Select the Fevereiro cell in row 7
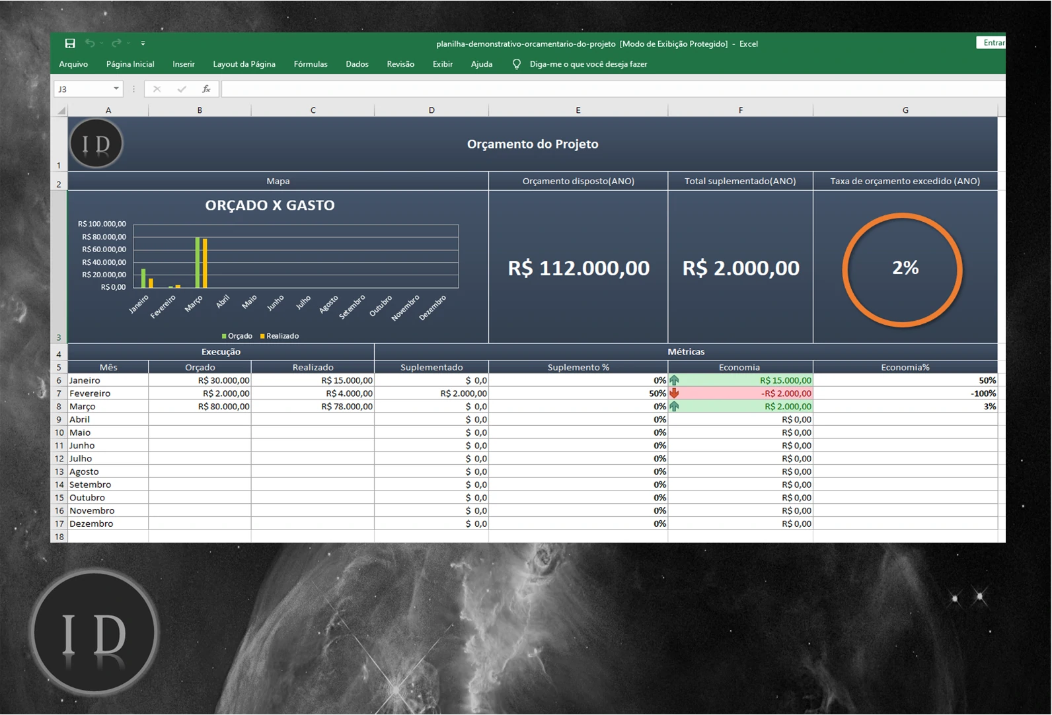Image resolution: width=1052 pixels, height=715 pixels. tap(108, 393)
